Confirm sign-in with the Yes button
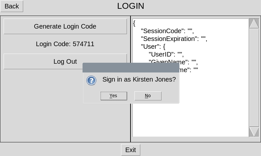 (114, 96)
